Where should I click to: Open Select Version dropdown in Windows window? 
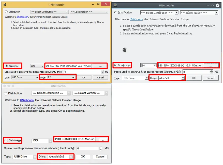point(89,12)
